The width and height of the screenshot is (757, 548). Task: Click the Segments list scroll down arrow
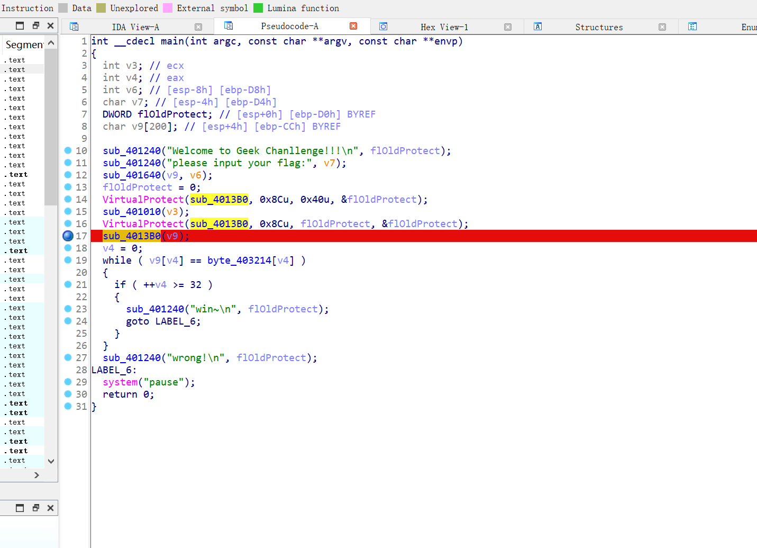(51, 461)
